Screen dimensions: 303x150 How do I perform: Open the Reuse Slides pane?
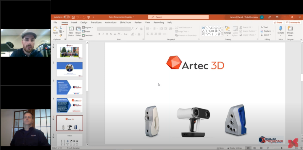(78, 31)
